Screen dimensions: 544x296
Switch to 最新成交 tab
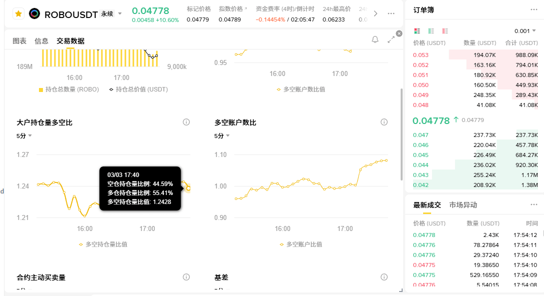(427, 205)
